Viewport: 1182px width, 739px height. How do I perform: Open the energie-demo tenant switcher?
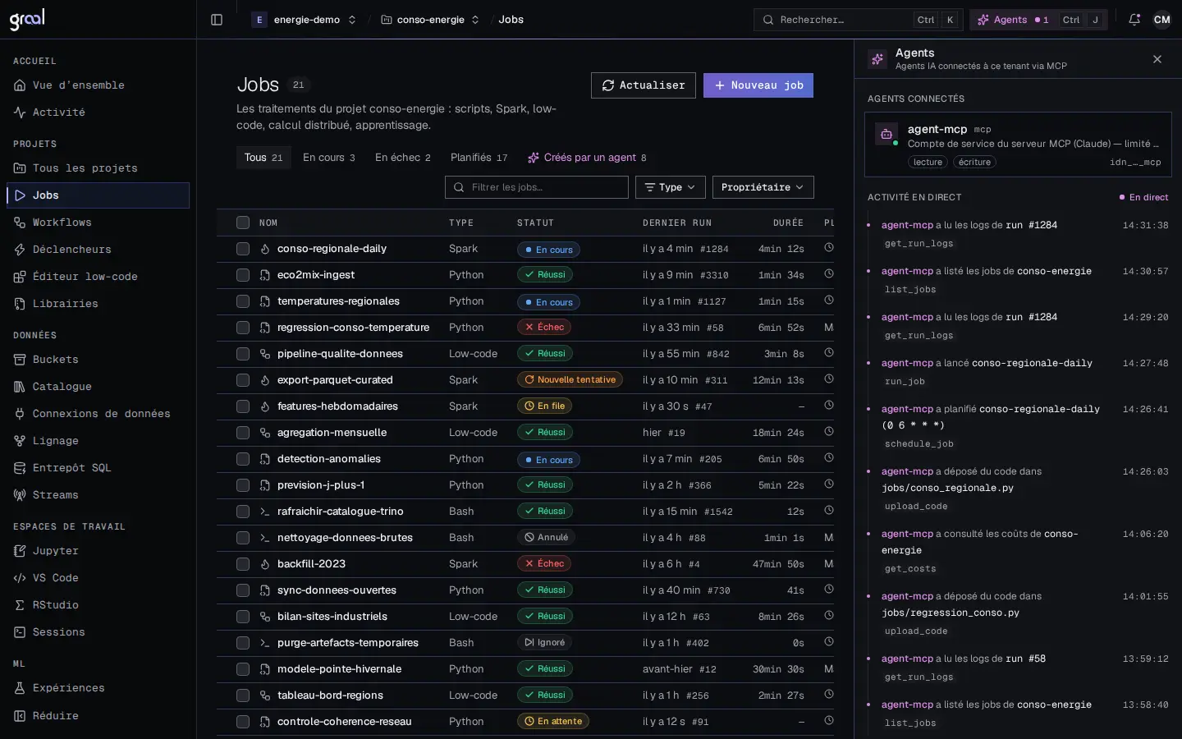305,20
